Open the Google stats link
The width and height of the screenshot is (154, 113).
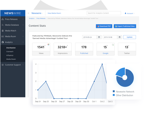point(106,53)
